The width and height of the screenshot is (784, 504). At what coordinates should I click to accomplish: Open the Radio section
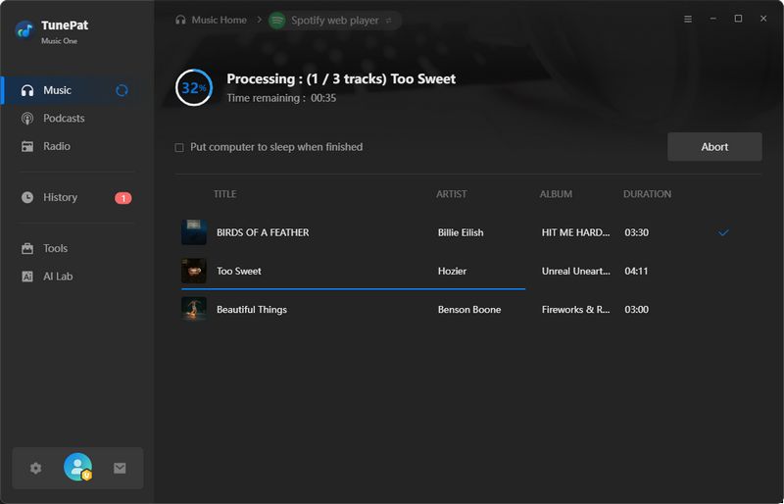click(x=56, y=146)
